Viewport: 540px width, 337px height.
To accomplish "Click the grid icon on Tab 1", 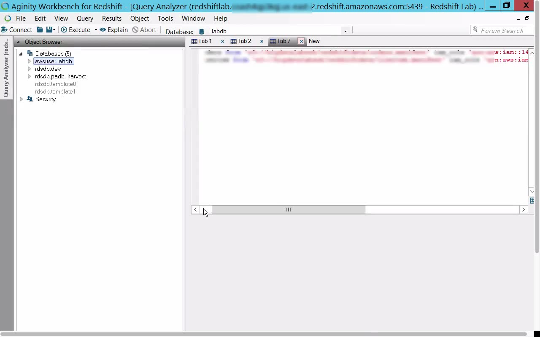I will [194, 41].
